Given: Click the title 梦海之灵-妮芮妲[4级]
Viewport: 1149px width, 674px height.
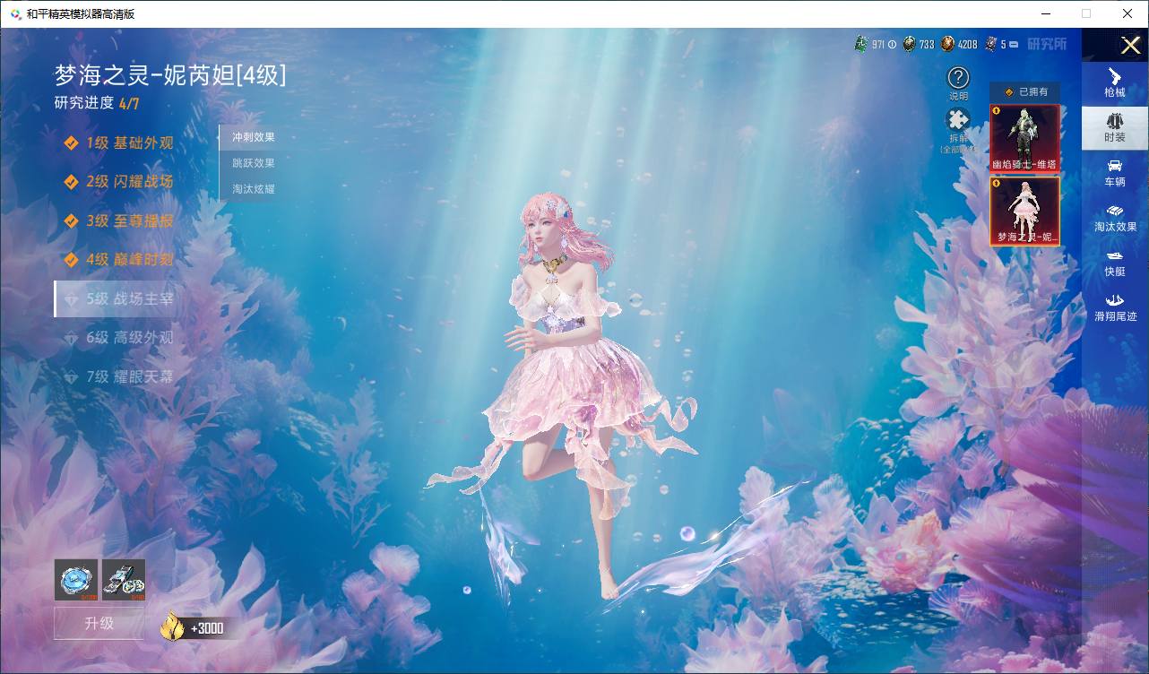Looking at the screenshot, I should click(x=170, y=75).
